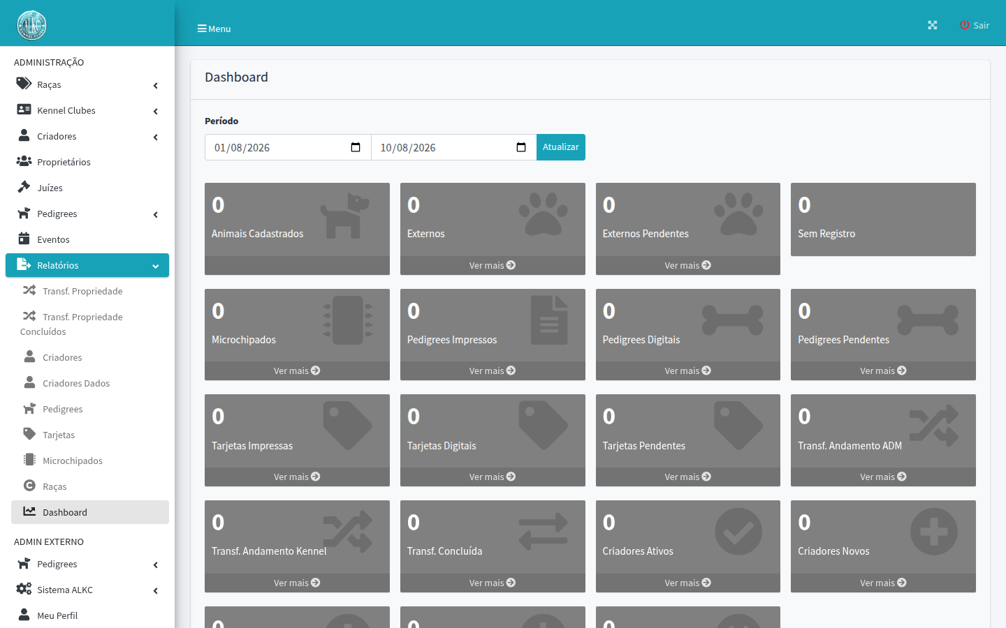Open the Juízes menu item
1006x628 pixels.
pos(87,188)
